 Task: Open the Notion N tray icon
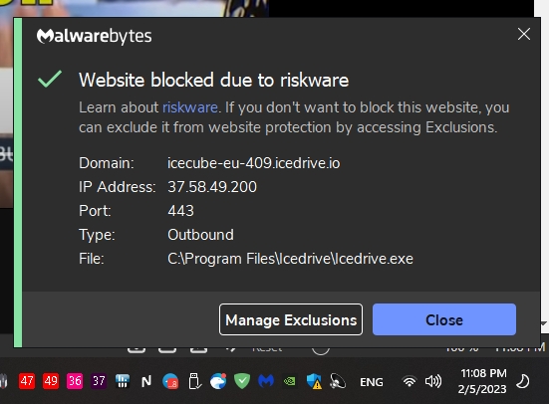[x=146, y=381]
